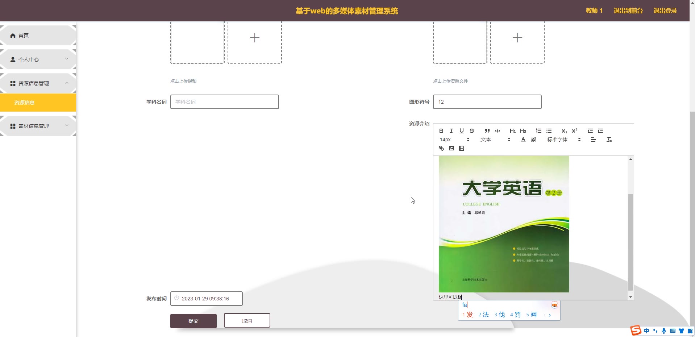The height and width of the screenshot is (337, 695).
Task: Toggle italic formatting in the editor
Action: tap(451, 131)
